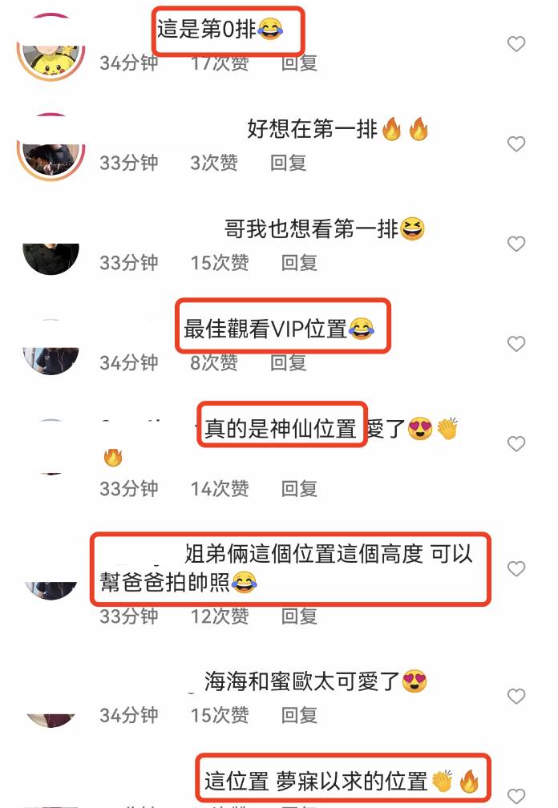Like the 夢寐以求的位置 comment
Image resolution: width=558 pixels, height=808 pixels.
tap(516, 796)
